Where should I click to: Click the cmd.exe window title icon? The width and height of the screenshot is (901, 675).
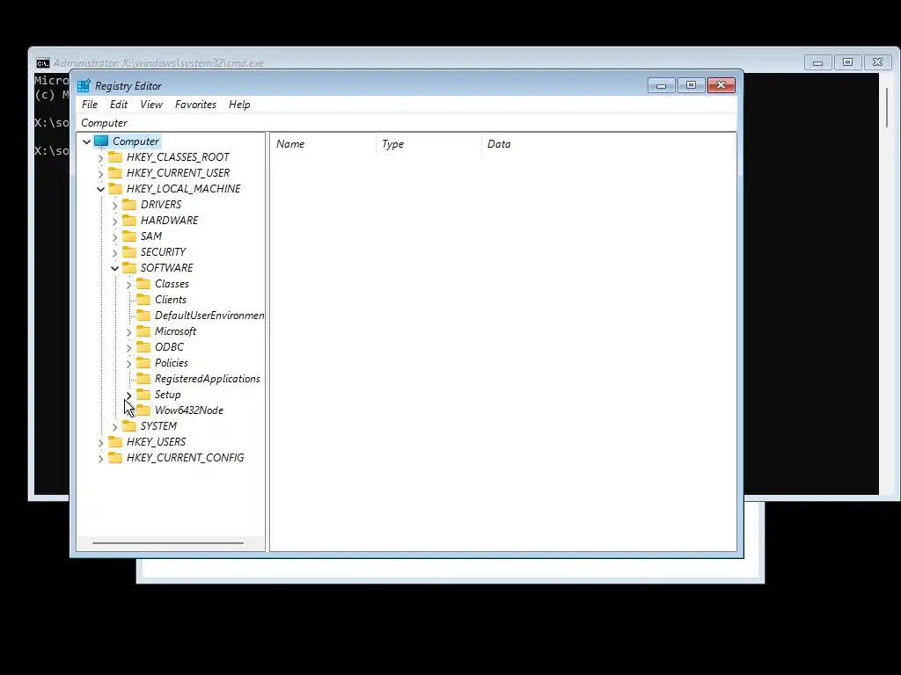[x=42, y=63]
